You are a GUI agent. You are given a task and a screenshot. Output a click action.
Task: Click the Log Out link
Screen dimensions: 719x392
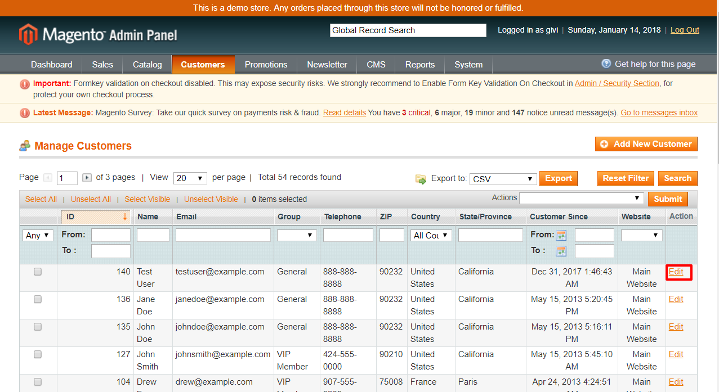tap(685, 30)
